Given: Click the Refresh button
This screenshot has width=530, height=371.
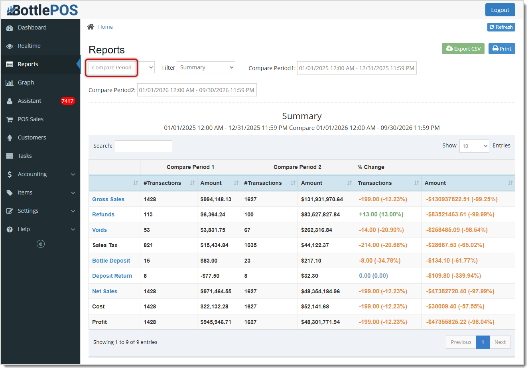Looking at the screenshot, I should pos(501,27).
